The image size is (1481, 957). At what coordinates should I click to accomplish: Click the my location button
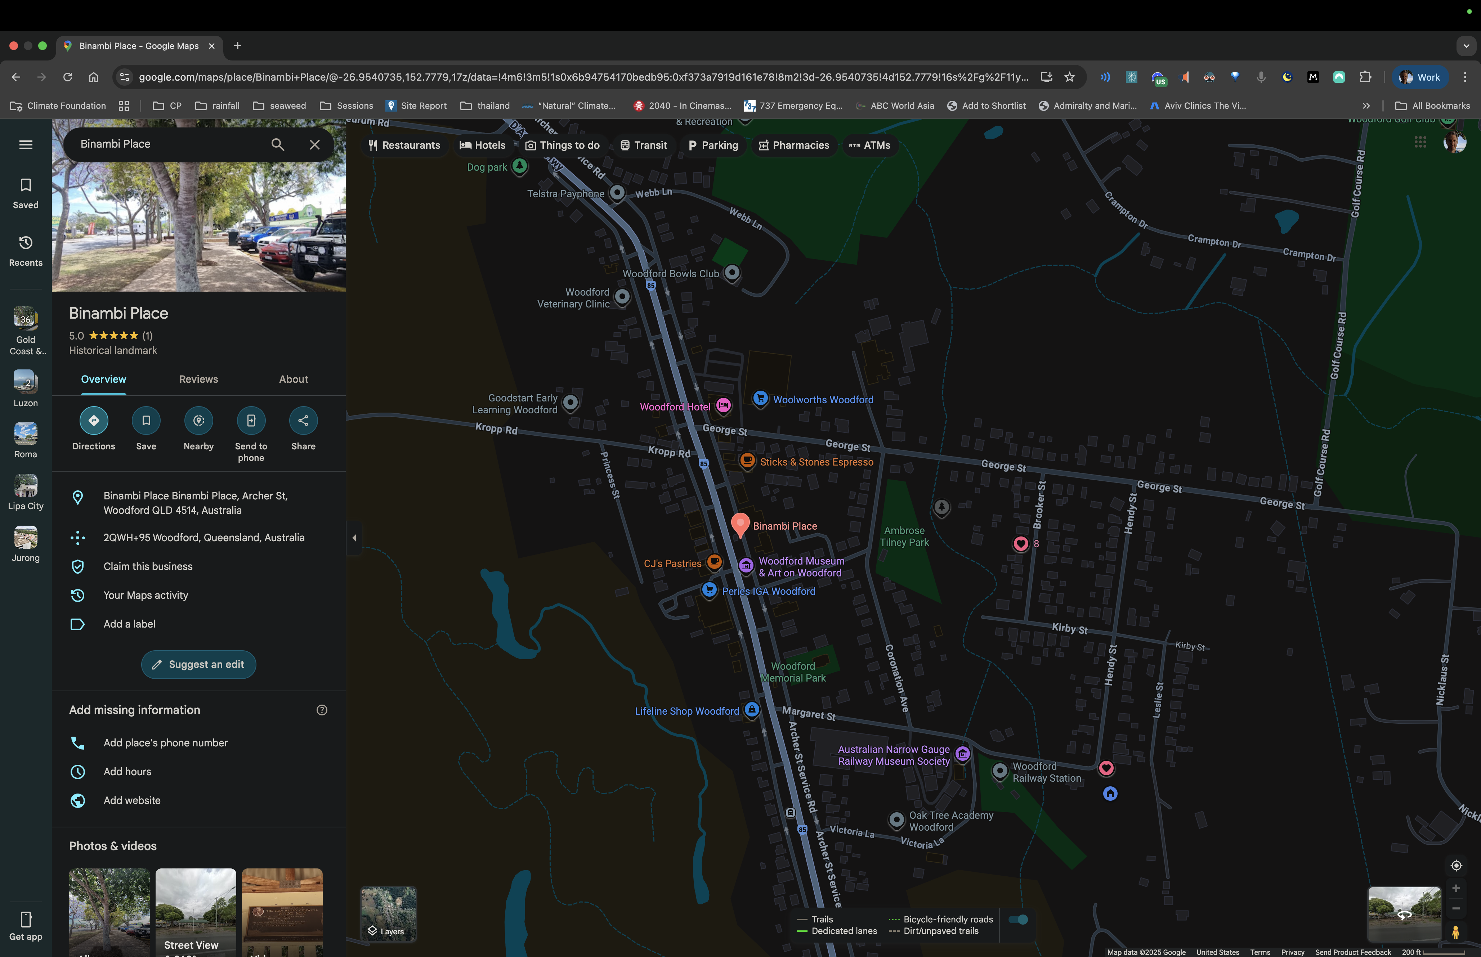(1455, 866)
